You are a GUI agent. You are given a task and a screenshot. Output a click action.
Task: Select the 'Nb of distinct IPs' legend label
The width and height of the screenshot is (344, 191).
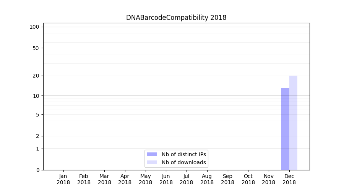[183, 154]
